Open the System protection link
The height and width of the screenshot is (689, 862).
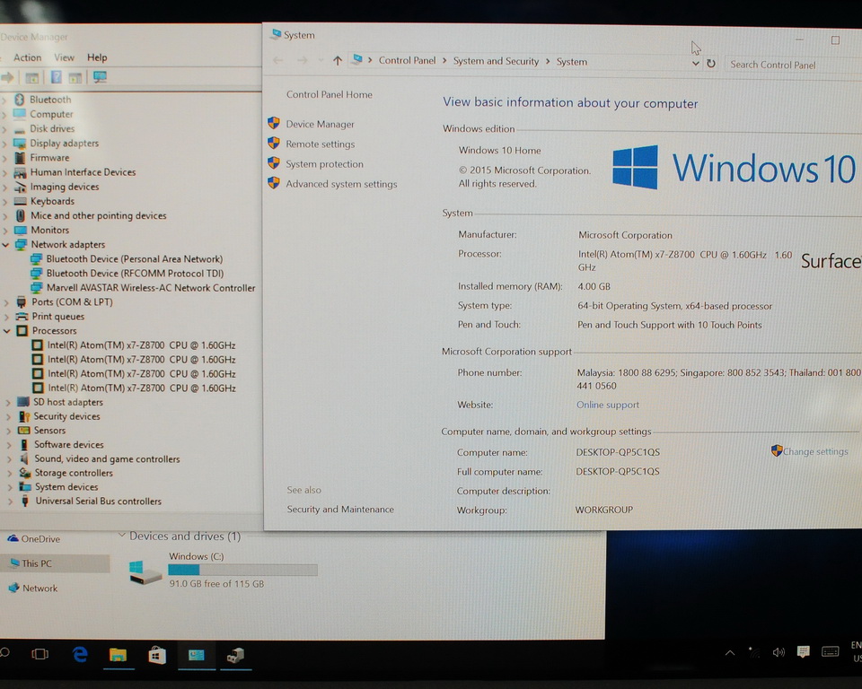click(x=324, y=164)
